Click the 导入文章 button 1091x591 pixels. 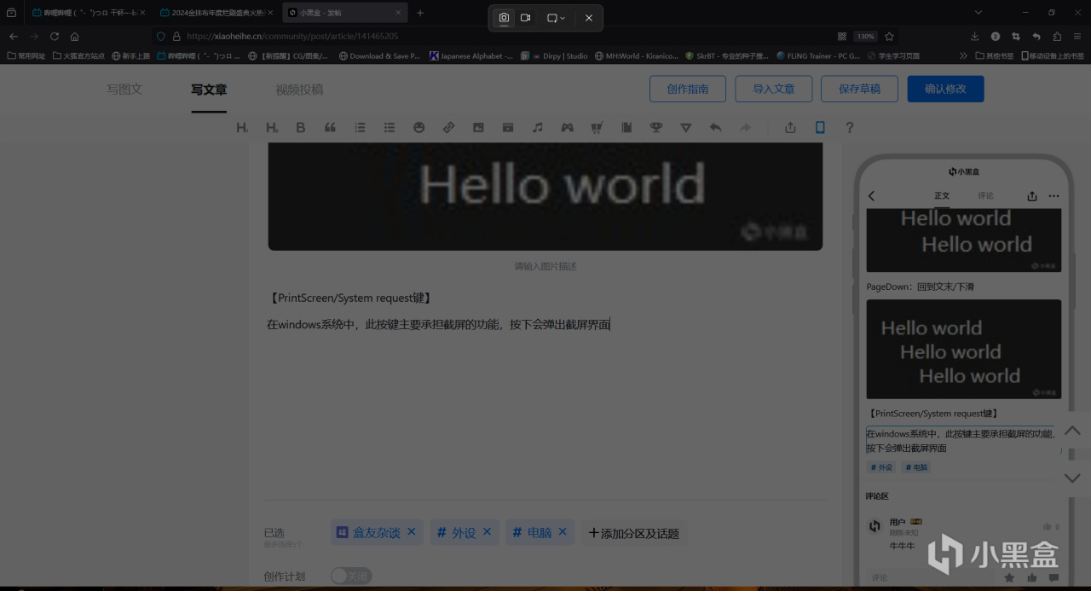pos(773,89)
